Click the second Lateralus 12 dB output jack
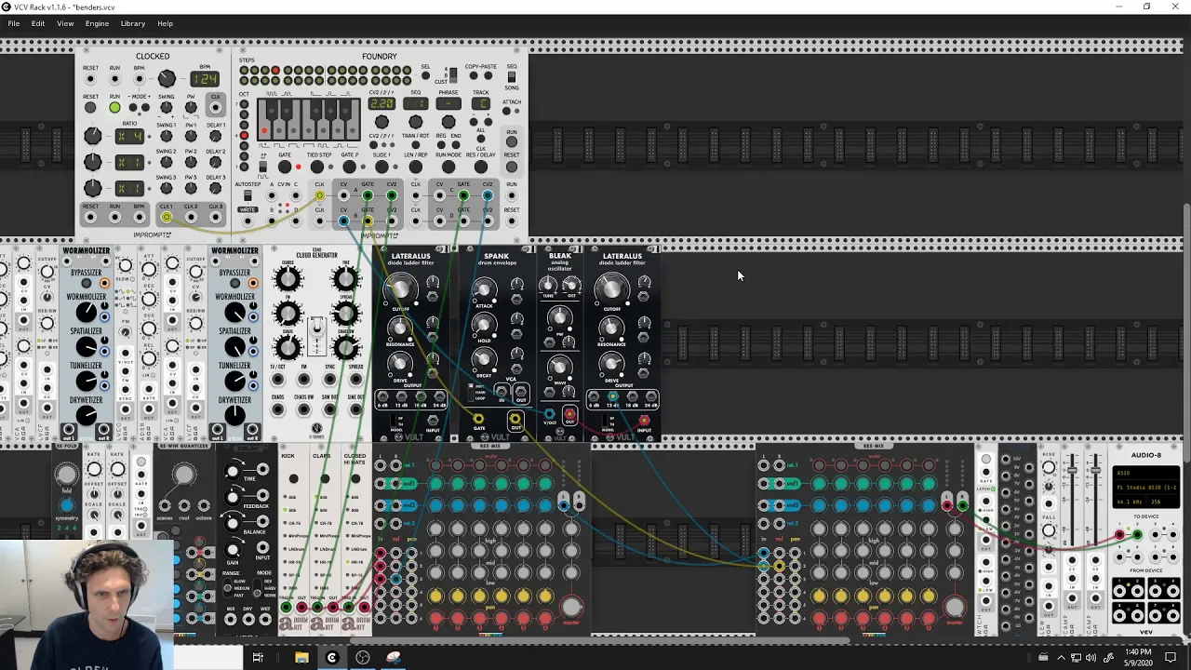 pyautogui.click(x=613, y=395)
